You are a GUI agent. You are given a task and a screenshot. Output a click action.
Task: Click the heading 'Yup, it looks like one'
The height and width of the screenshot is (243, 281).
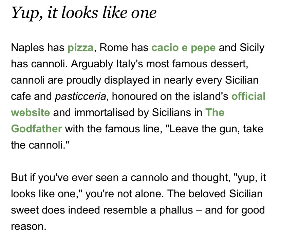click(x=84, y=13)
